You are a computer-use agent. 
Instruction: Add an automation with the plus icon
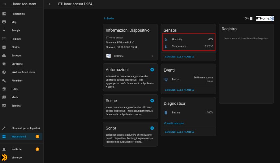[x=152, y=70]
